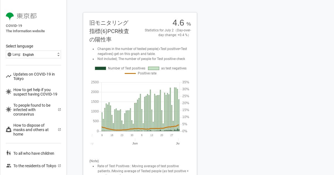This screenshot has height=175, width=334.
Task: Click the virus icon beside 'To people found to be infected'
Action: coord(9,110)
